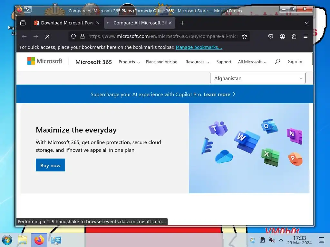Save page to Pocket
Image resolution: width=330 pixels, height=247 pixels.
[271, 37]
